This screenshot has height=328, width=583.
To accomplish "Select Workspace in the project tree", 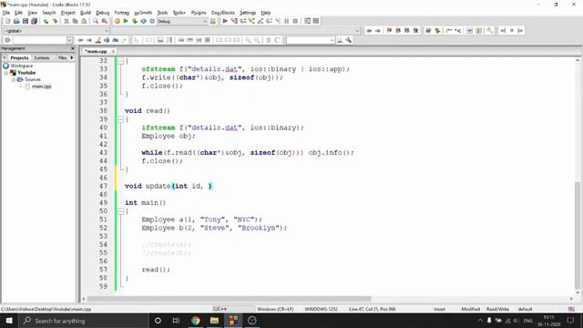I will 22,66.
